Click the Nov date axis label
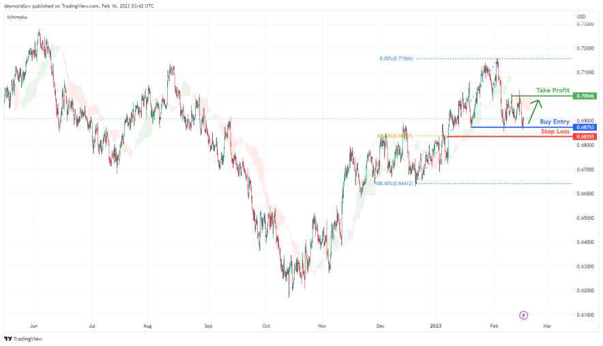 pos(322,326)
